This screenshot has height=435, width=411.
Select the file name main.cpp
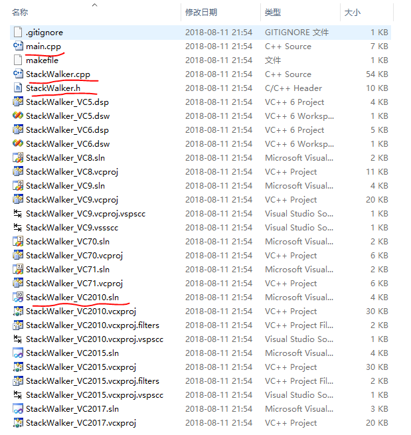(44, 46)
